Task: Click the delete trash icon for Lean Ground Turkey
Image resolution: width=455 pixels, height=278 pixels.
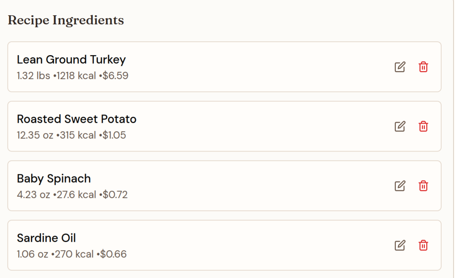Action: (x=423, y=67)
